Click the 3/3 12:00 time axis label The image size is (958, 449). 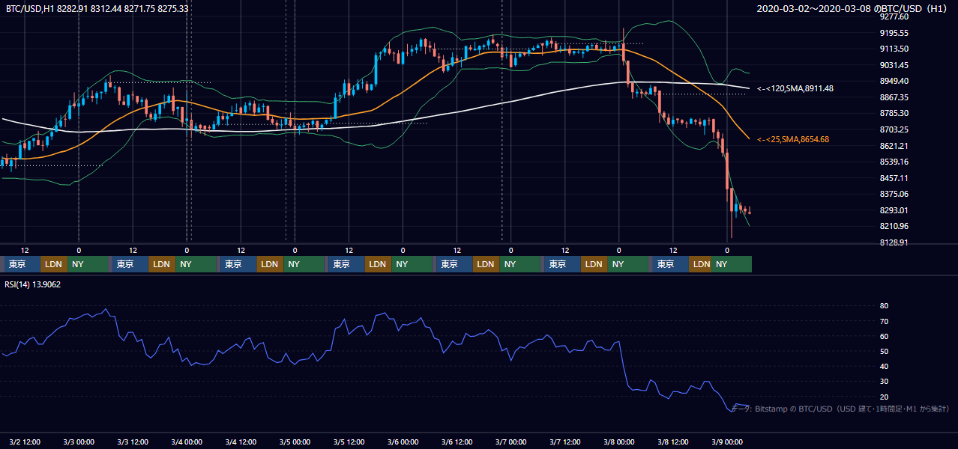pos(132,442)
